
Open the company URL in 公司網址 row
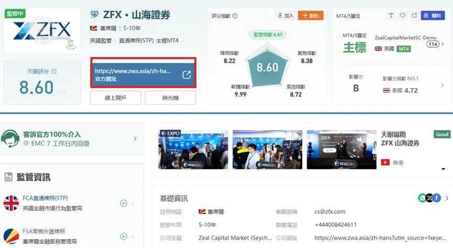380,238
